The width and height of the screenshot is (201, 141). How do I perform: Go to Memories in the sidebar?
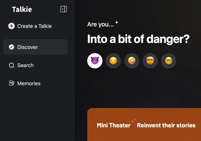tap(35, 83)
